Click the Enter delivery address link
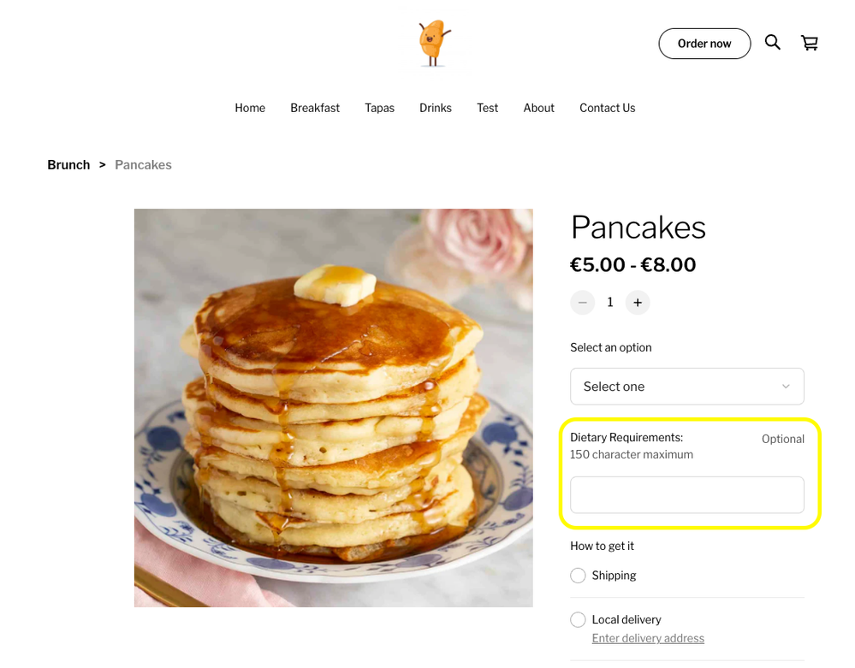The image size is (855, 668). pos(648,638)
